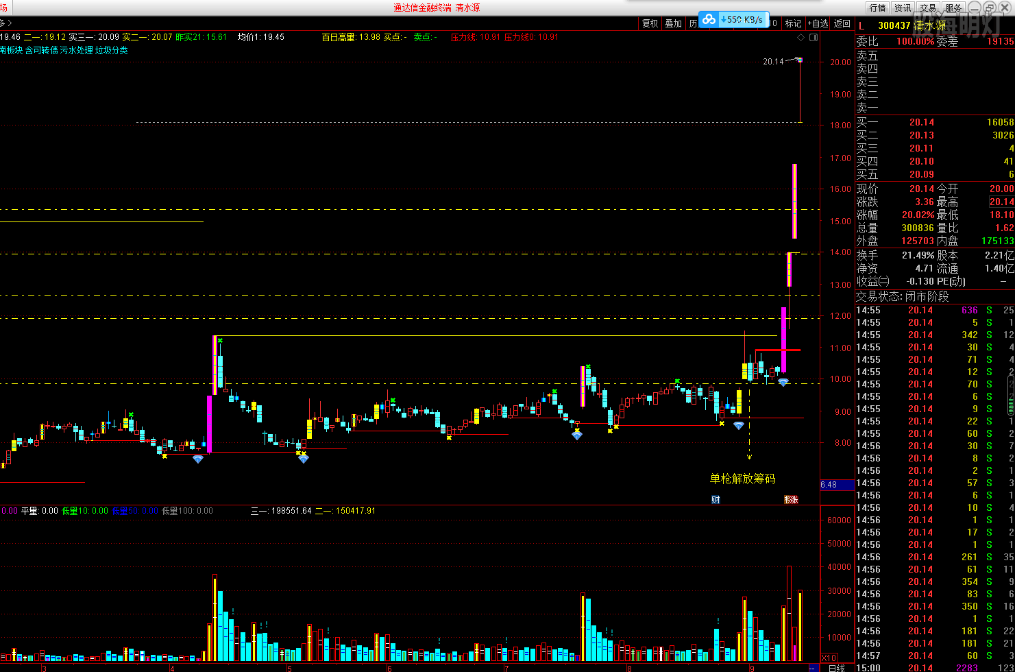Click the 低量100: 0.00 indicator label
The image size is (1015, 672).
(x=187, y=511)
